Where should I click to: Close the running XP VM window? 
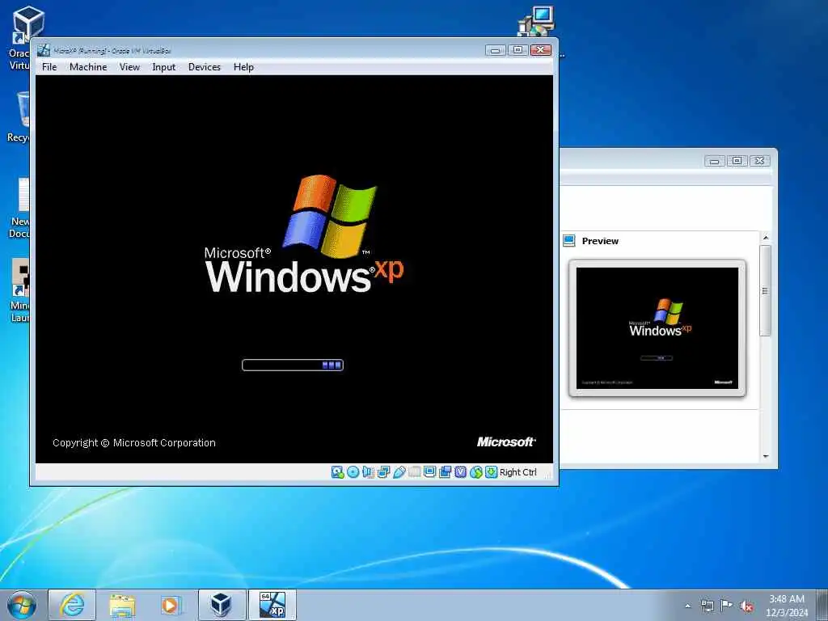point(541,50)
